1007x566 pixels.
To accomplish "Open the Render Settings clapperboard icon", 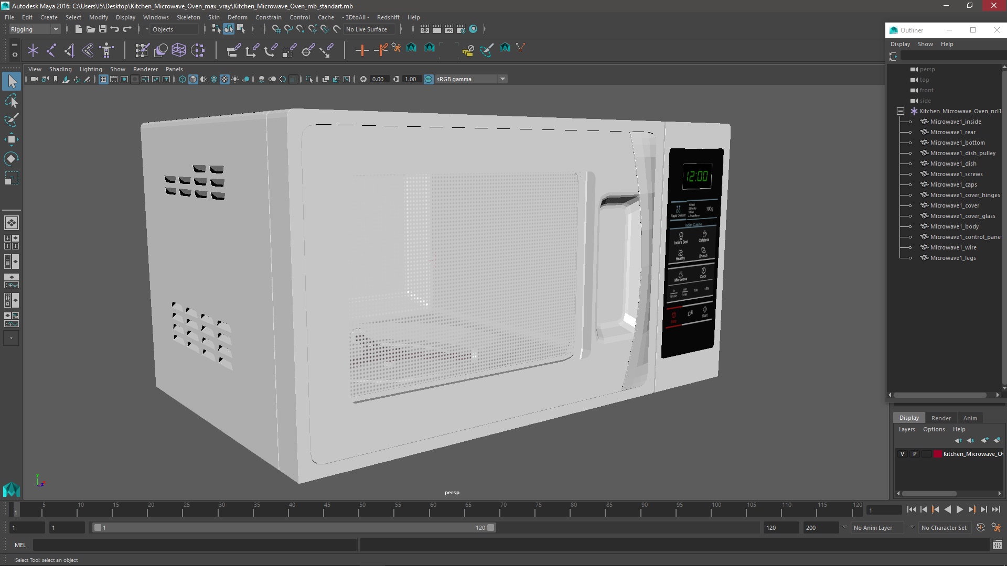I will tap(460, 29).
